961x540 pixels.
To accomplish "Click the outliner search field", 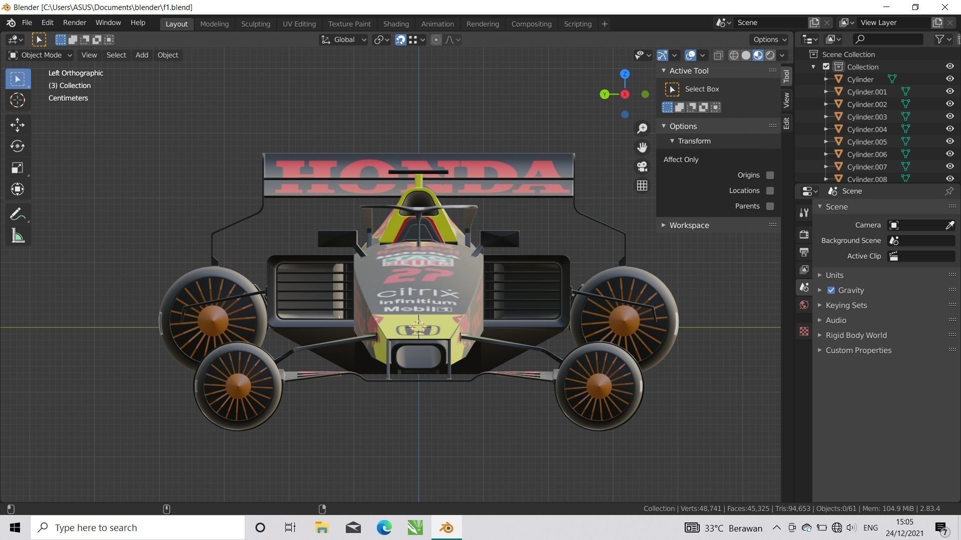I will [x=888, y=39].
